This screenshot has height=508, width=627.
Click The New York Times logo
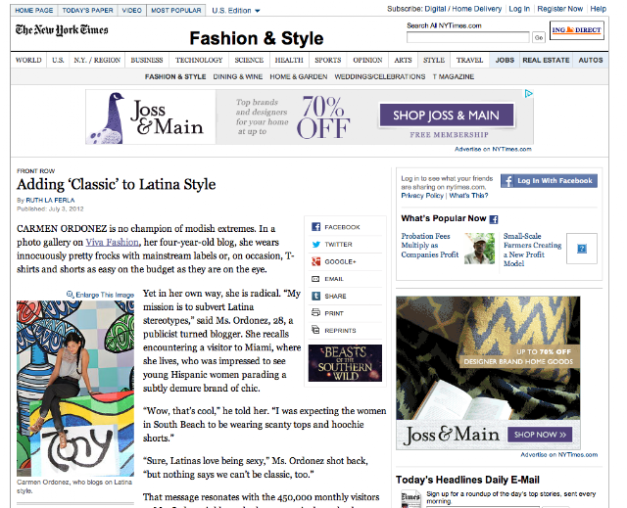click(x=62, y=30)
